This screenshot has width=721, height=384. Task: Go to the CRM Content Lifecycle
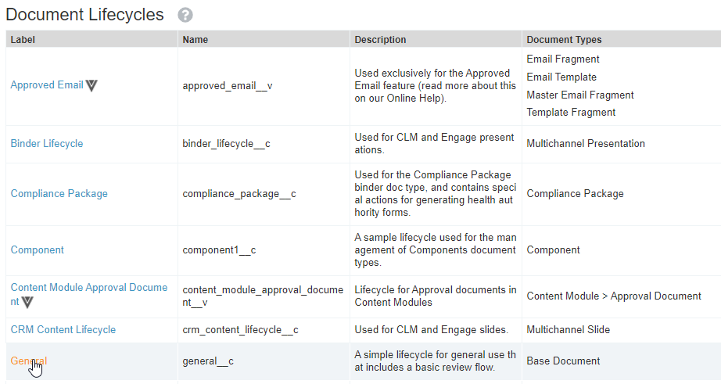63,330
